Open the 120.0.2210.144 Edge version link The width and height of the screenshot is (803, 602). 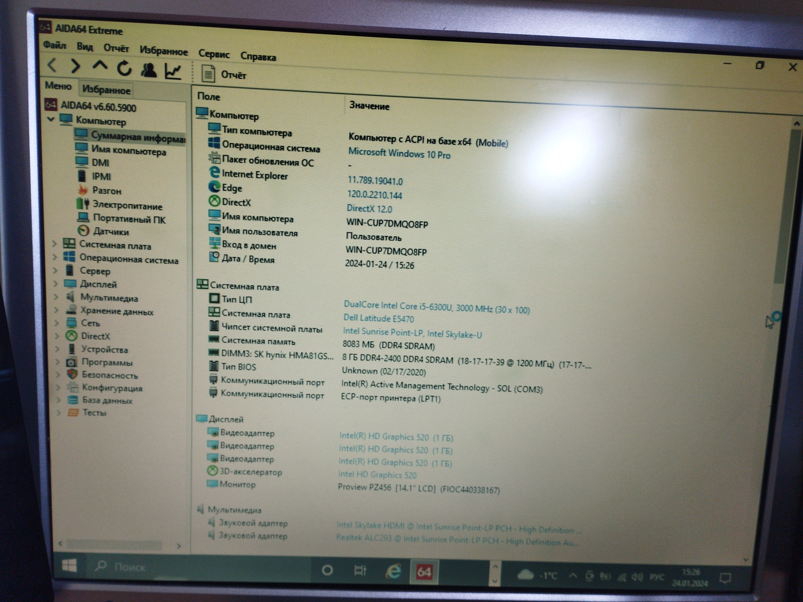pyautogui.click(x=375, y=195)
